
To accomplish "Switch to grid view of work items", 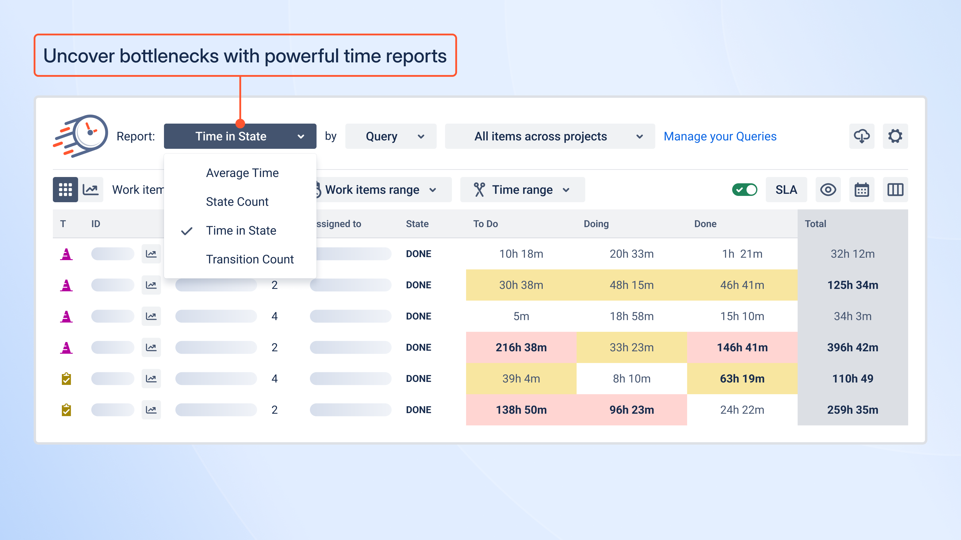I will [65, 190].
